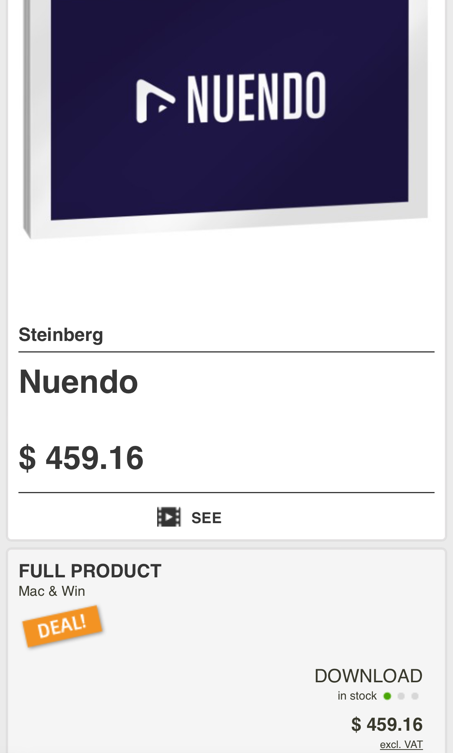This screenshot has height=753, width=453.
Task: Click the horizontal divider line below Steinberg
Action: click(x=226, y=352)
